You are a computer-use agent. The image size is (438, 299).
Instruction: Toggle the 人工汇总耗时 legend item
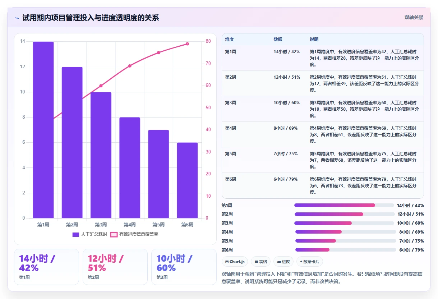coord(90,234)
